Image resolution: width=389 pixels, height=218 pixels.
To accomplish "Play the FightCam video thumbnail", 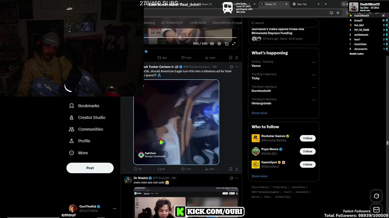I will click(176, 122).
